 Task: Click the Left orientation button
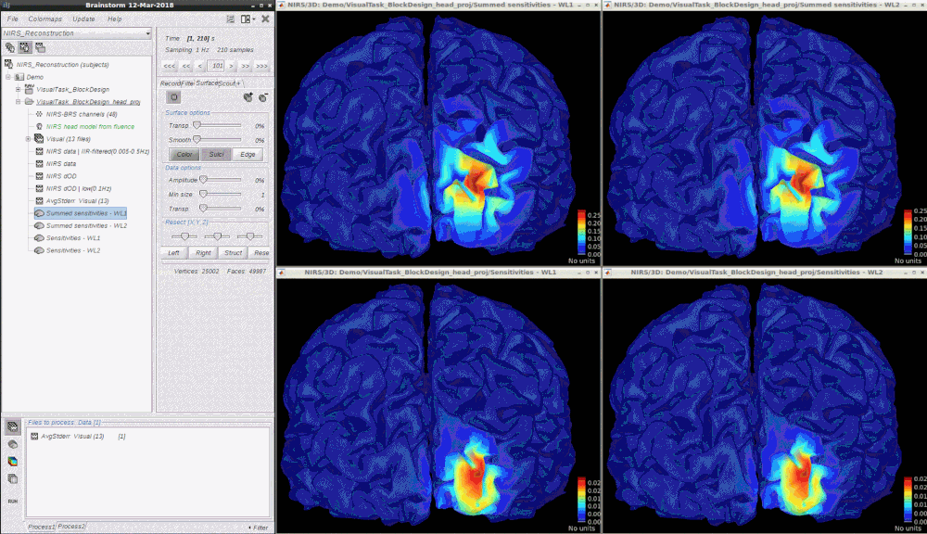pos(172,252)
